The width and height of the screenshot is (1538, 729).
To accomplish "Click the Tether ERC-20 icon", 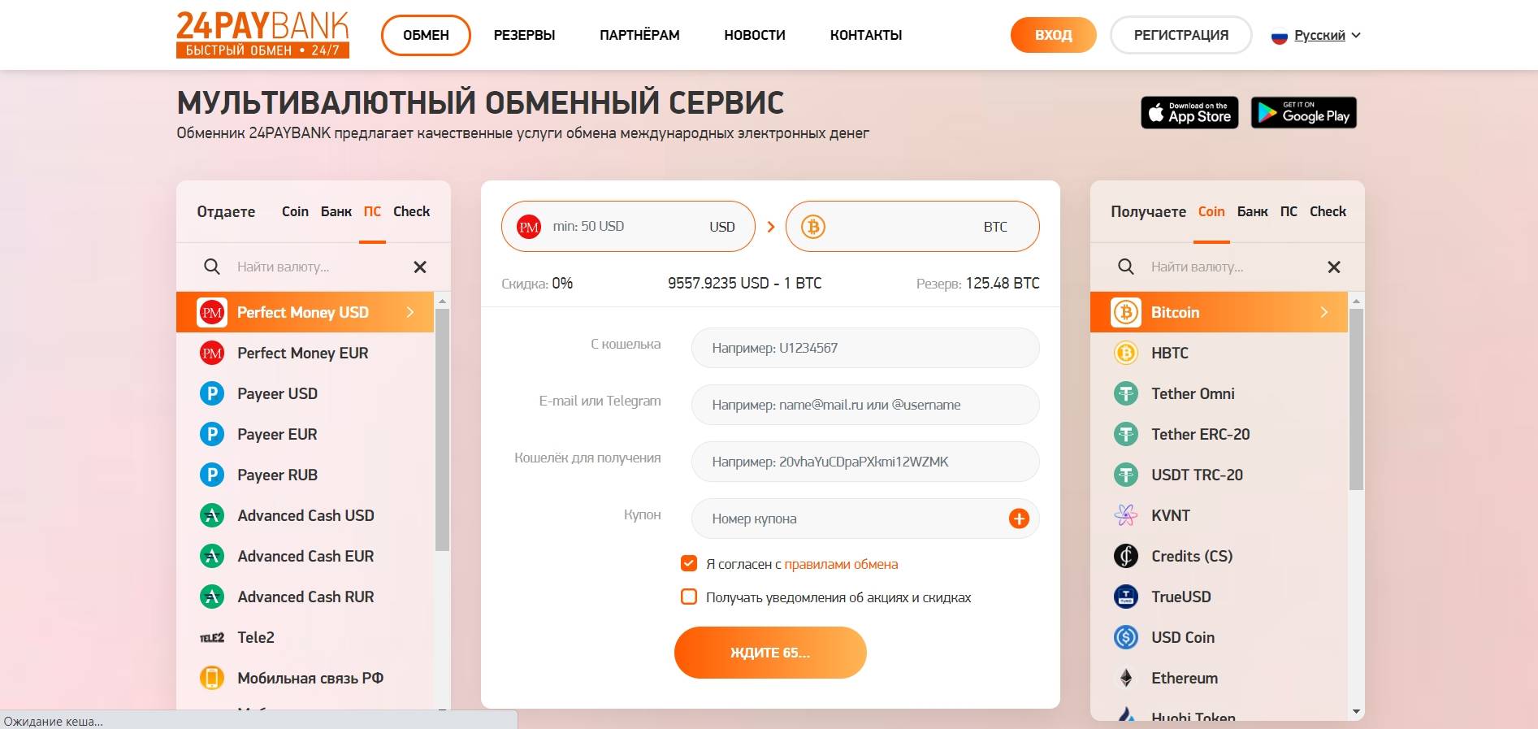I will [1126, 434].
